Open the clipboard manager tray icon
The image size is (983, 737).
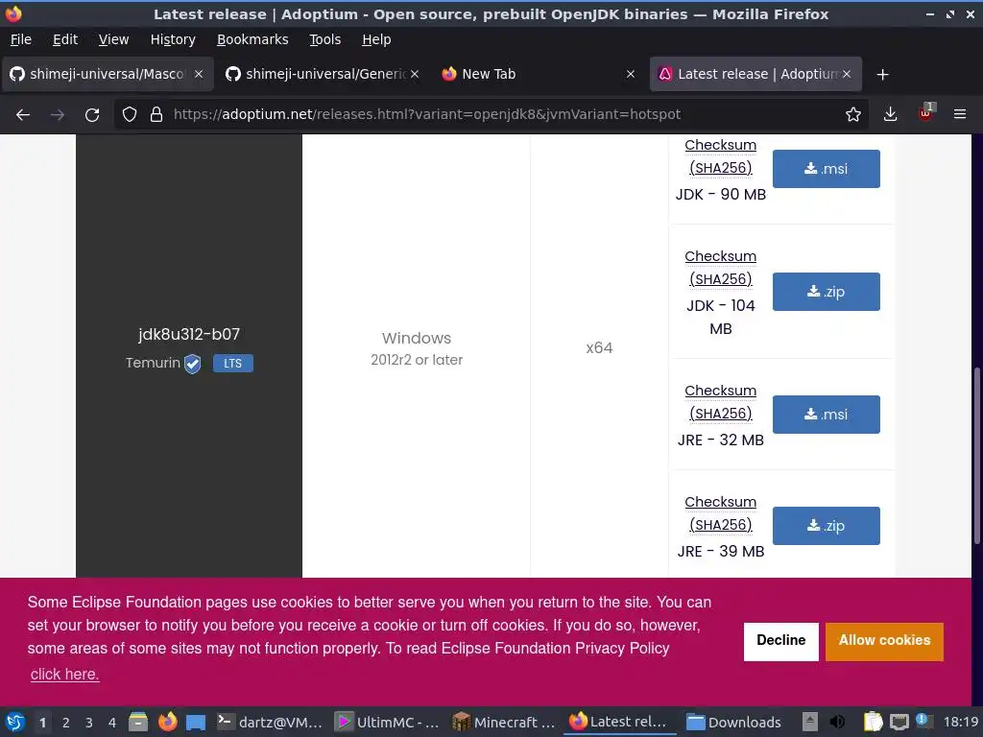coord(873,722)
